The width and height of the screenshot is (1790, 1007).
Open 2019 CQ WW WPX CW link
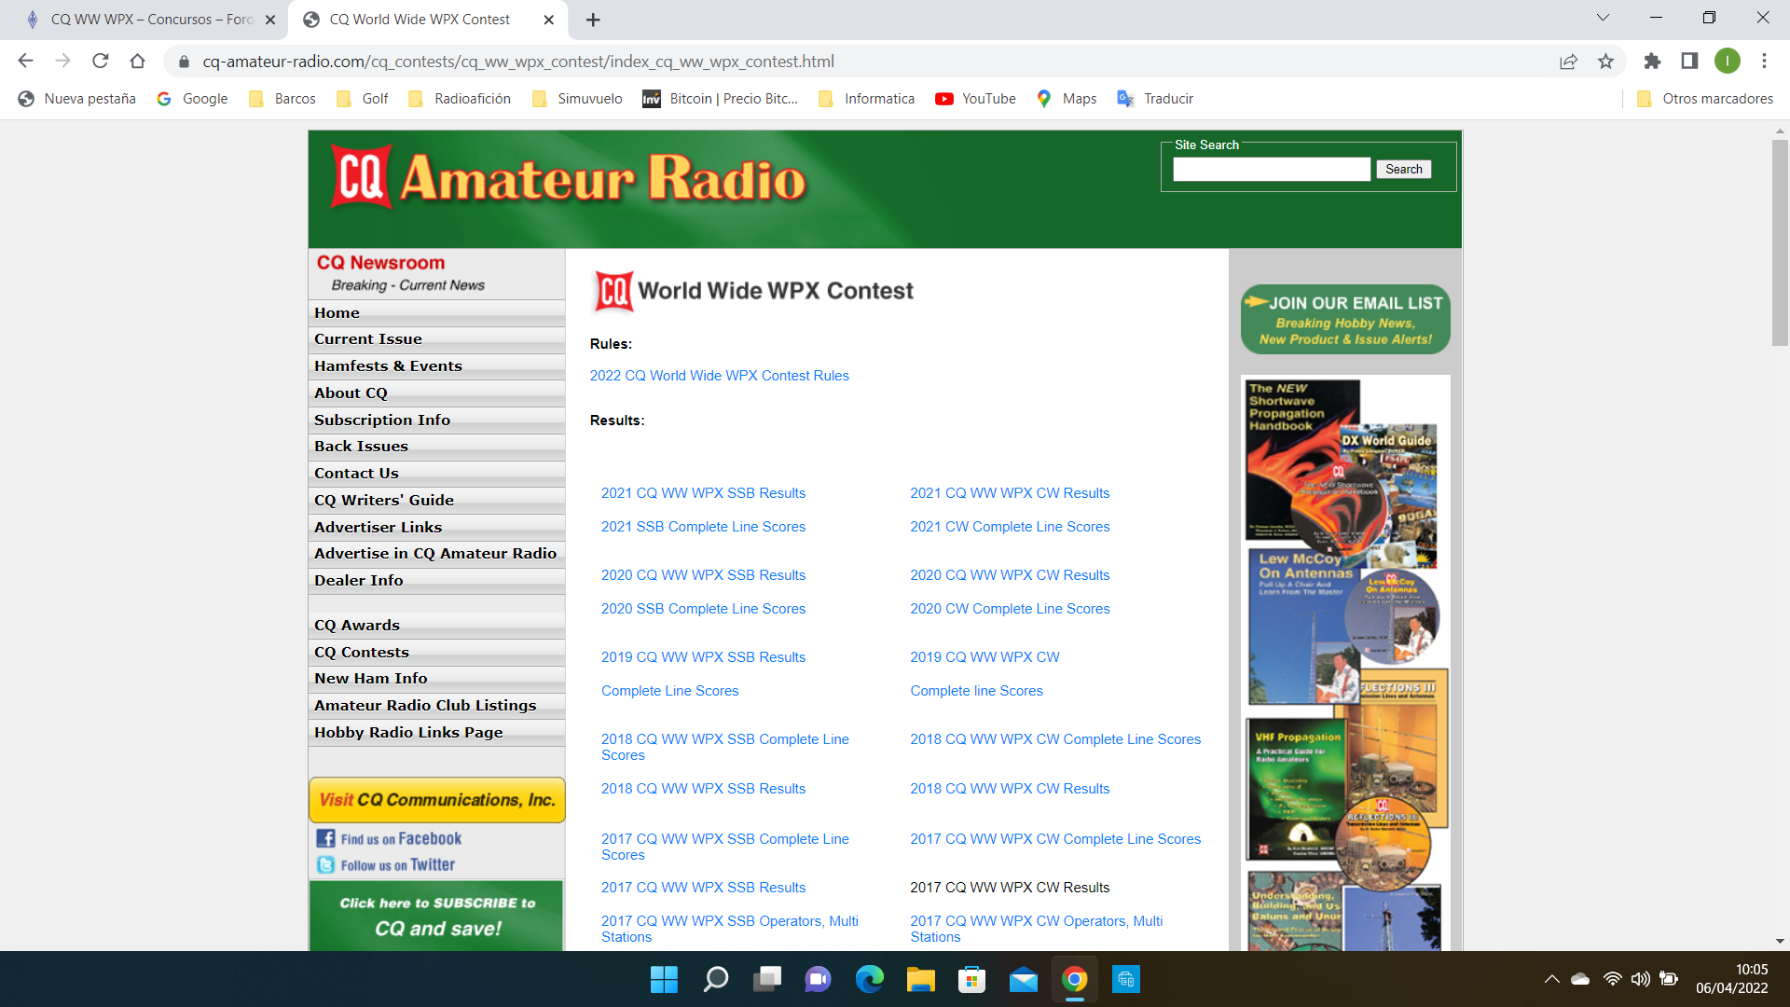tap(984, 657)
